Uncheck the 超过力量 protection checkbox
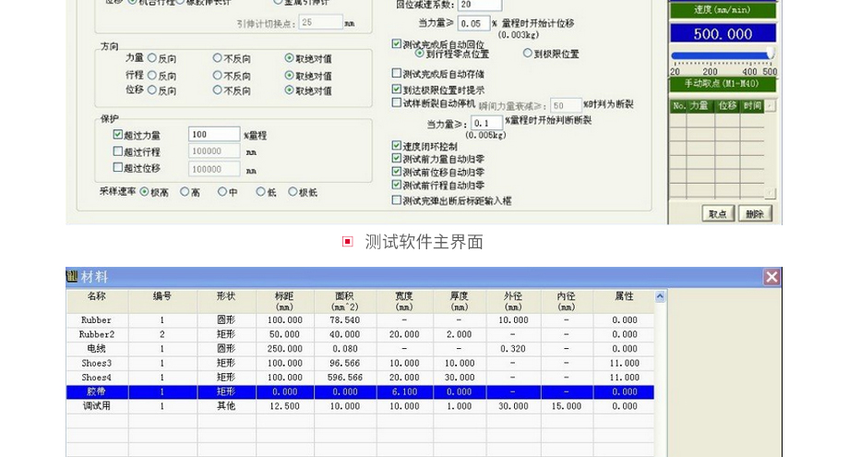This screenshot has width=849, height=457. point(118,135)
